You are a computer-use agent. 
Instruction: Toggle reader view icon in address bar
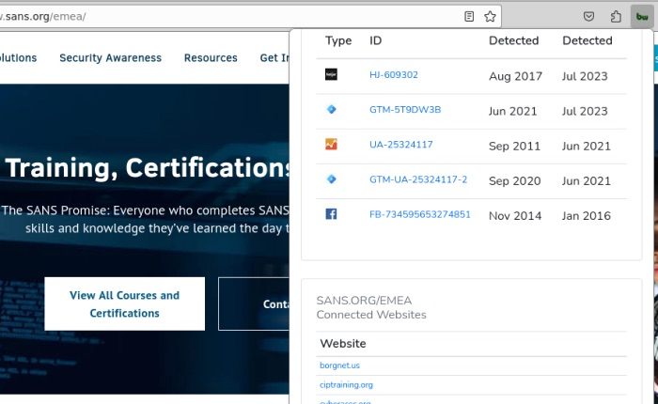469,16
